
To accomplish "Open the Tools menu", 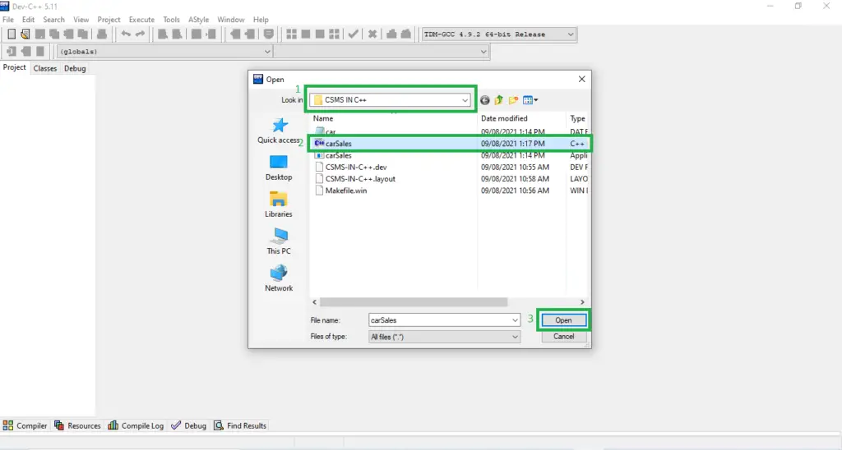I will click(x=171, y=20).
